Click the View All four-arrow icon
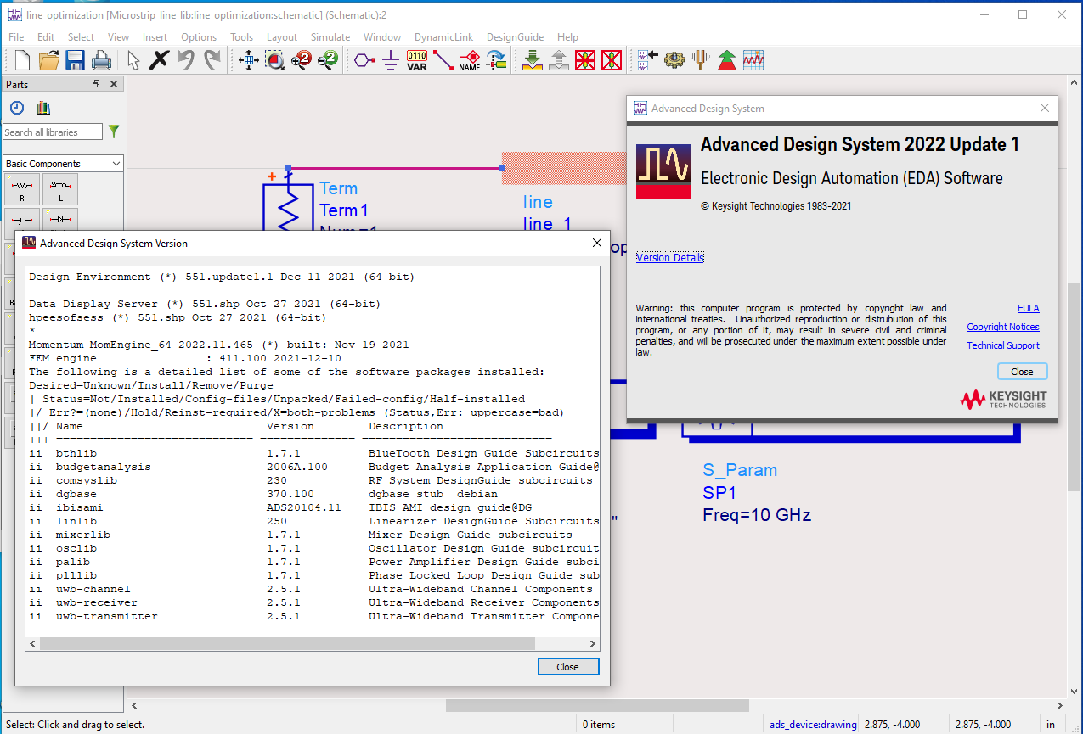1083x734 pixels. pos(248,60)
